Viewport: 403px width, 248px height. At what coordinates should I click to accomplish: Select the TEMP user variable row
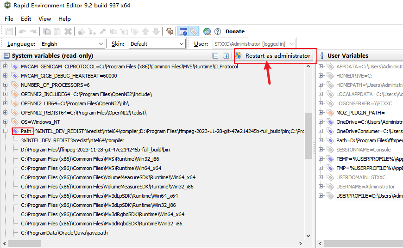(x=369, y=159)
